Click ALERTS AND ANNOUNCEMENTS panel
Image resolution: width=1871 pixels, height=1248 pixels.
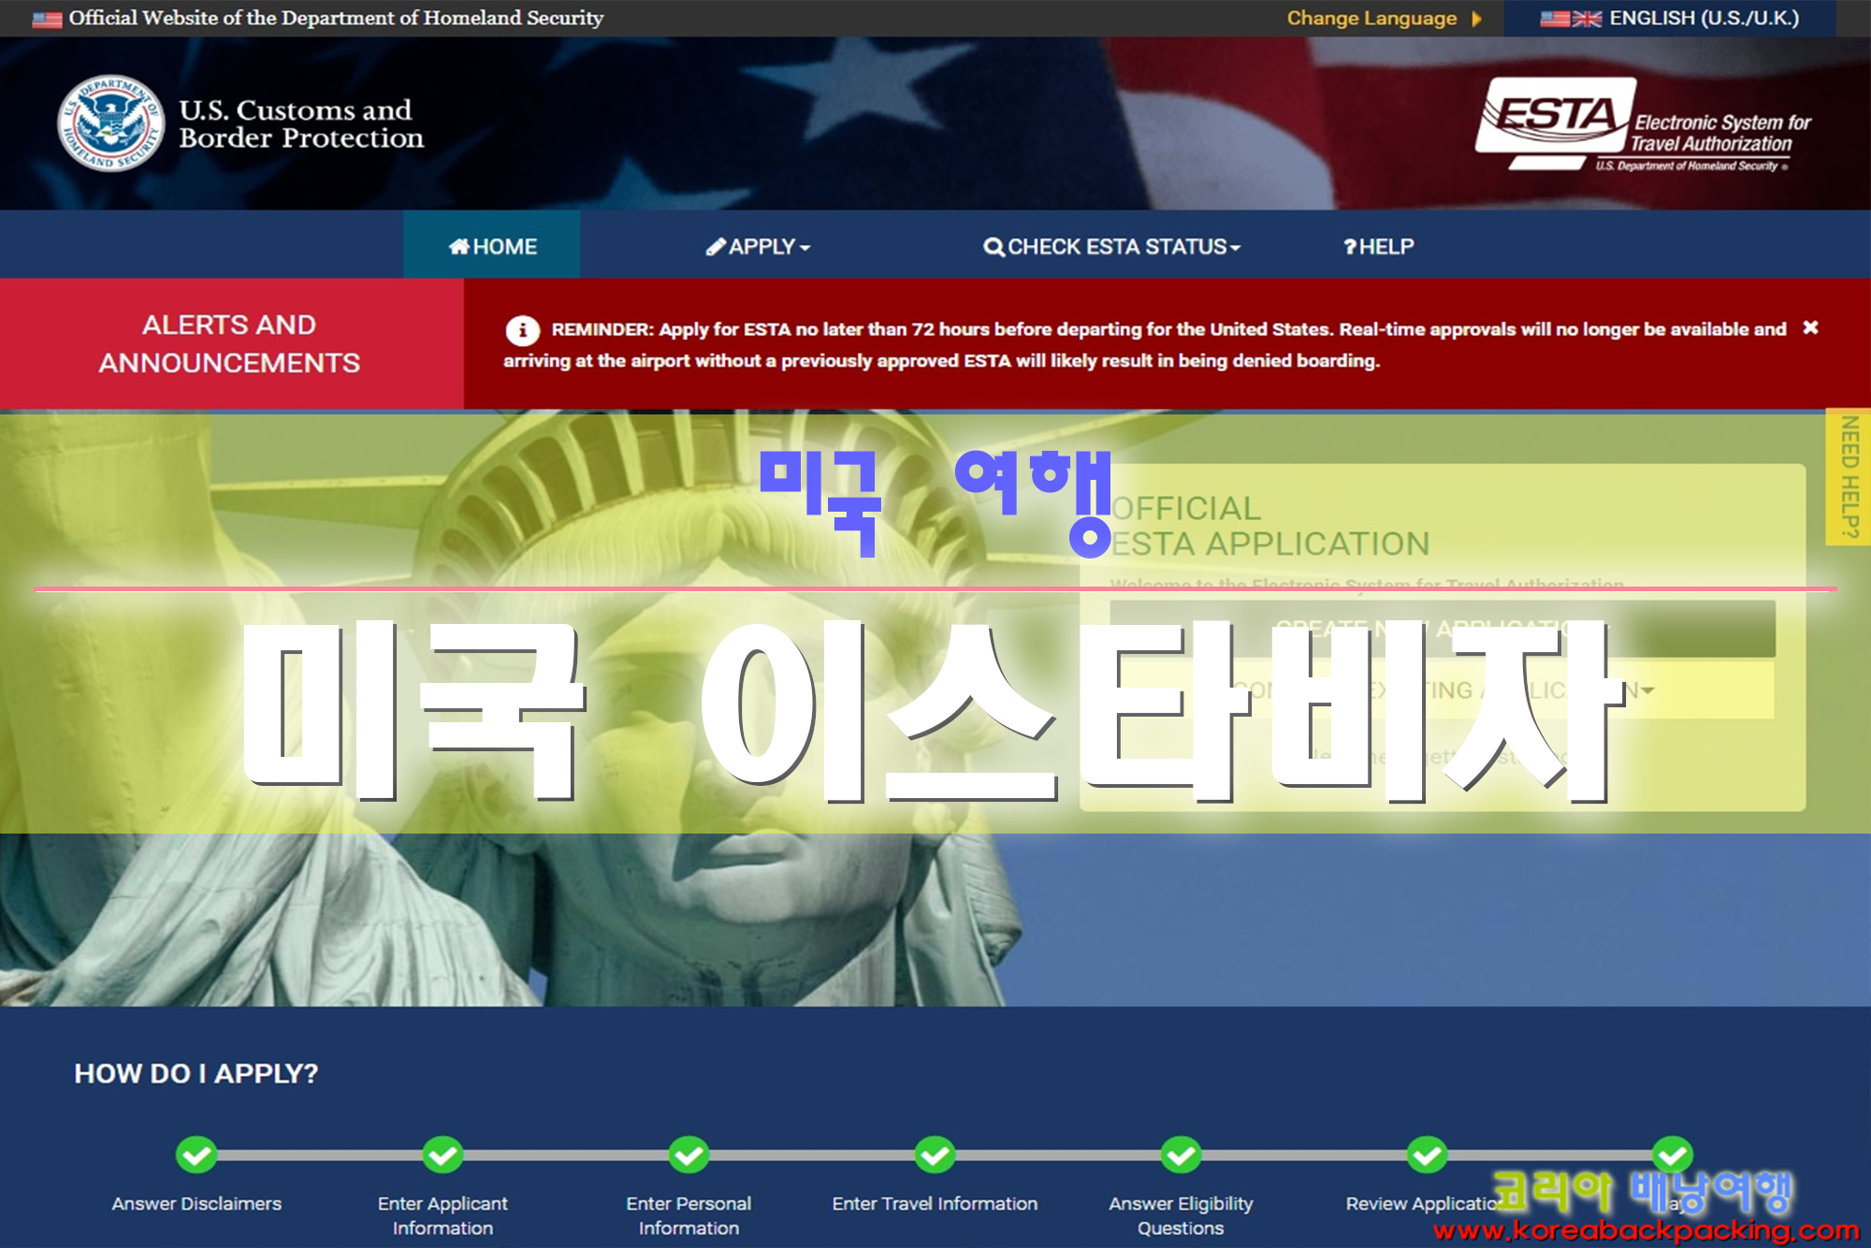[x=230, y=343]
